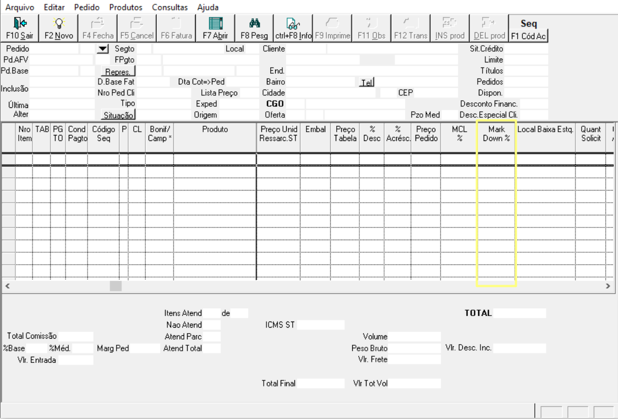Image resolution: width=618 pixels, height=419 pixels.
Task: Click the % Desc column header
Action: pos(371,137)
